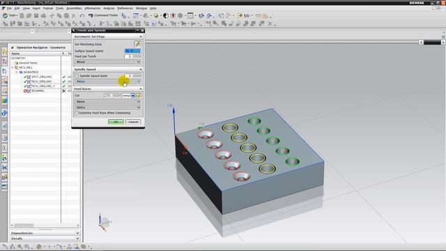Open the Tools menu
Image resolution: width=446 pixels, height=251 pixels.
pos(59,8)
